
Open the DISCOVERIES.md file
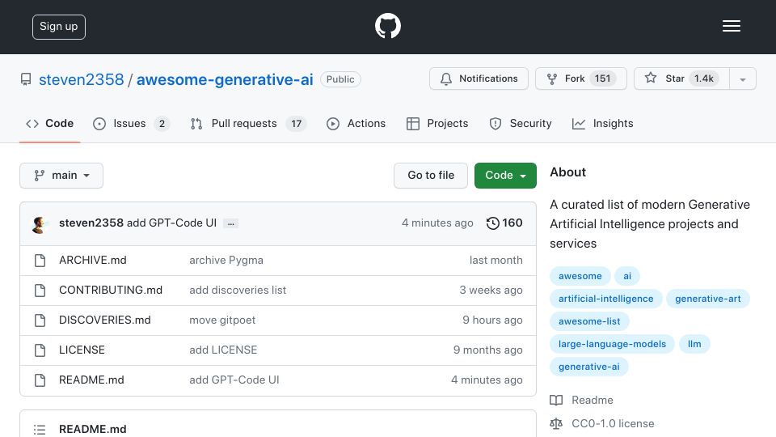[x=104, y=320]
